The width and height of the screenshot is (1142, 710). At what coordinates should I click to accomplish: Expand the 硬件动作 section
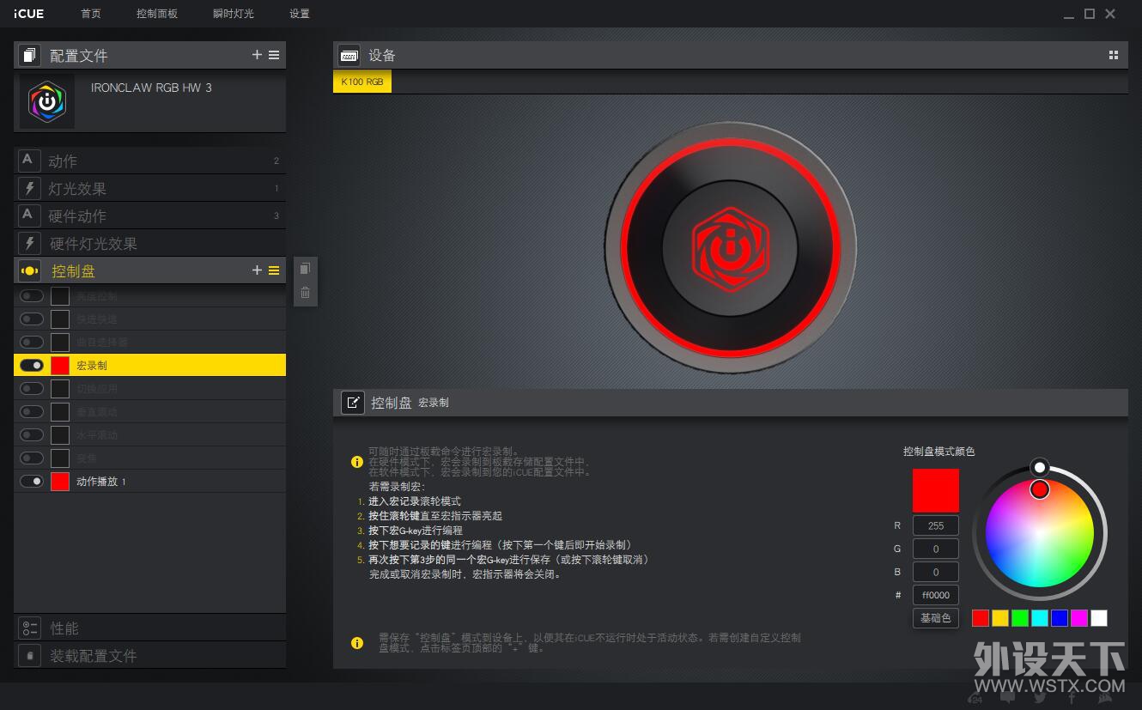(150, 215)
